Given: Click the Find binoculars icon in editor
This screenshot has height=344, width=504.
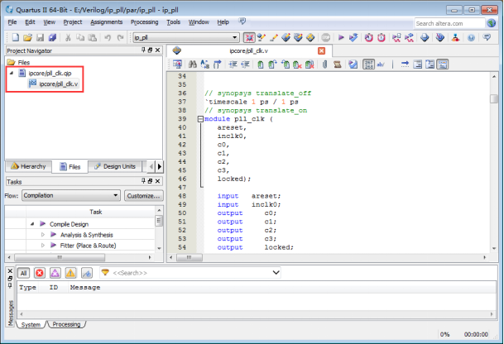Looking at the screenshot, I should 193,64.
